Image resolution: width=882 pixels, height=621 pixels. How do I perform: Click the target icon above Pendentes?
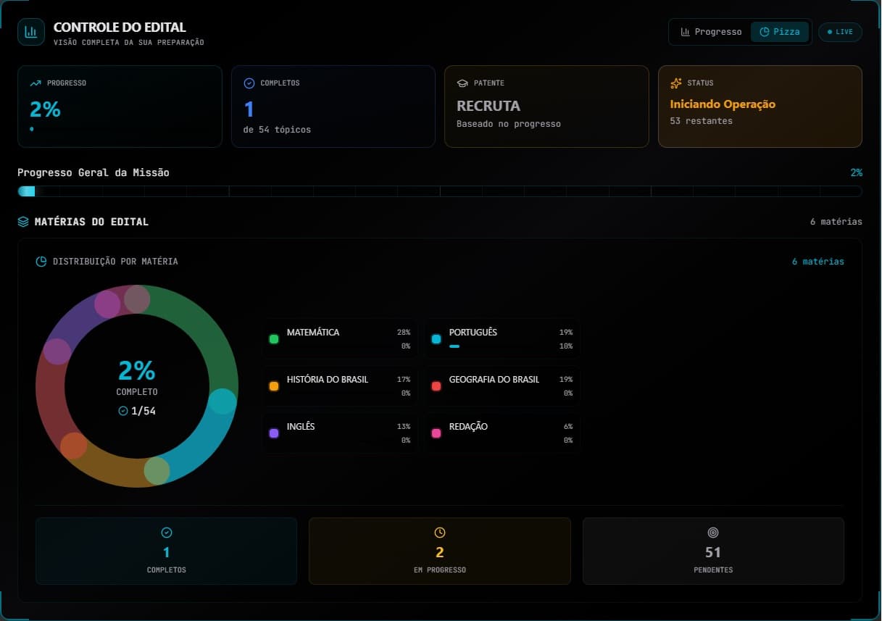713,533
